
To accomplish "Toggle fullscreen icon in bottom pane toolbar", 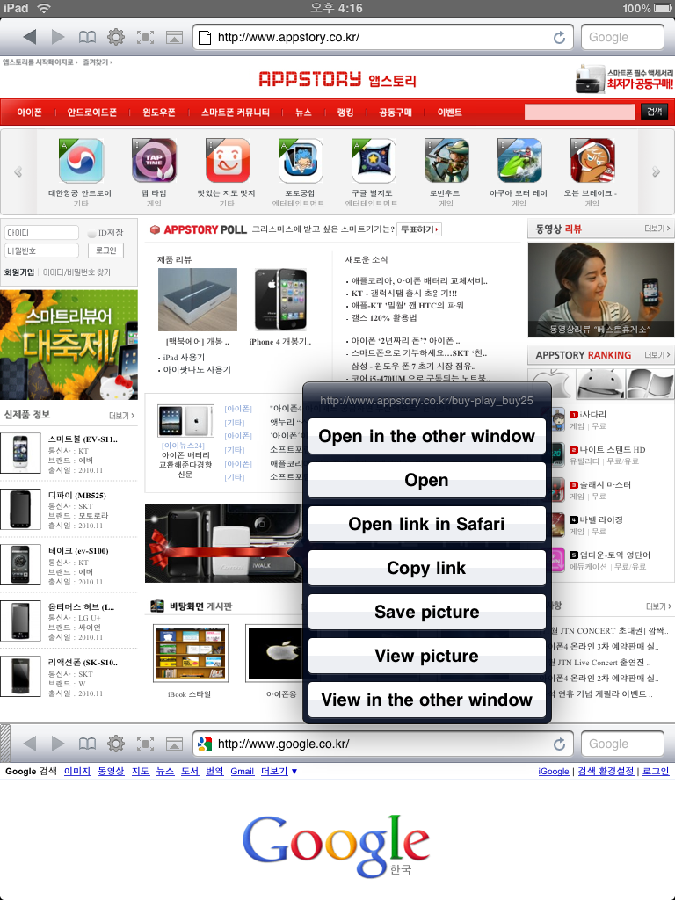I will pyautogui.click(x=145, y=744).
